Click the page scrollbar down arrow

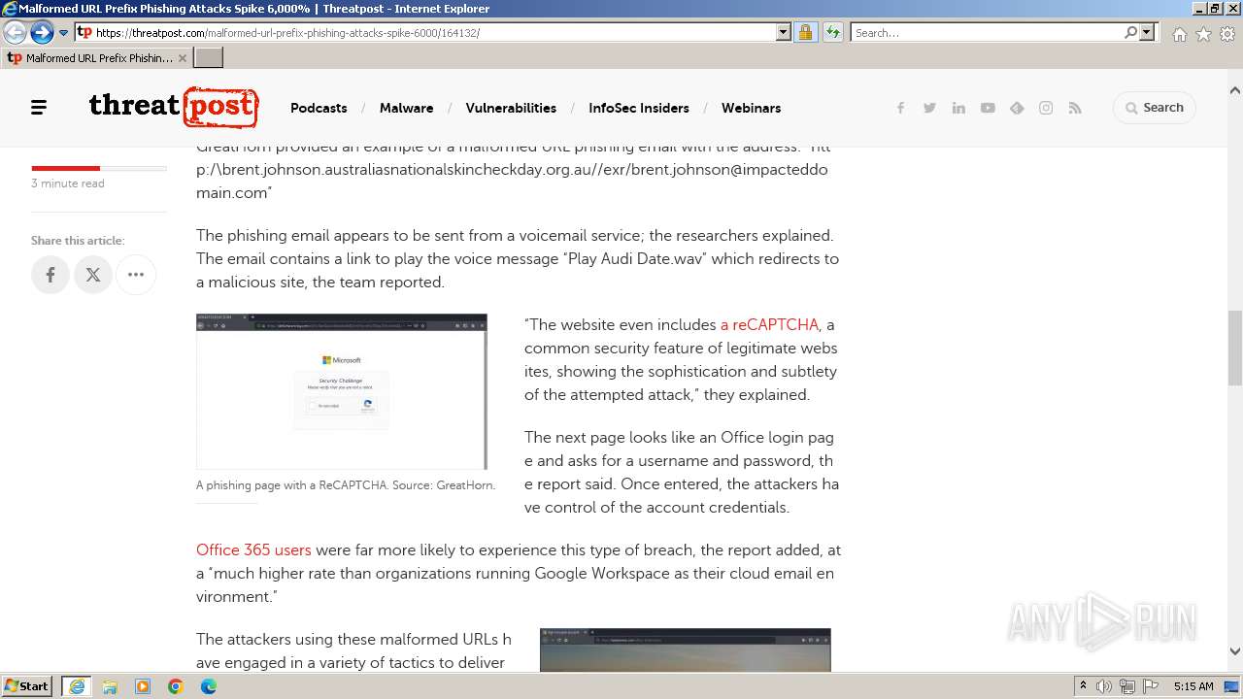click(1234, 651)
